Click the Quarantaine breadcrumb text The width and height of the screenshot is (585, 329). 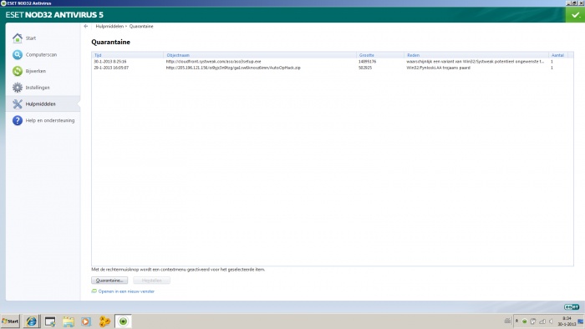(x=141, y=27)
